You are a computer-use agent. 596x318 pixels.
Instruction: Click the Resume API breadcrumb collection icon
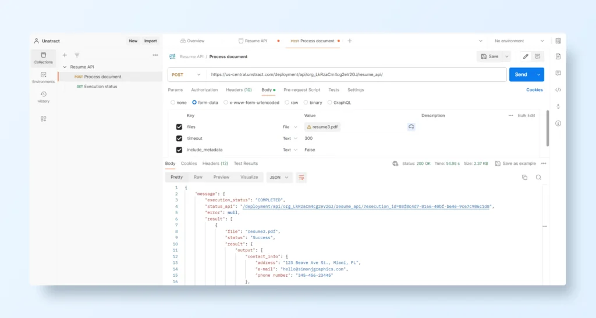tap(172, 56)
